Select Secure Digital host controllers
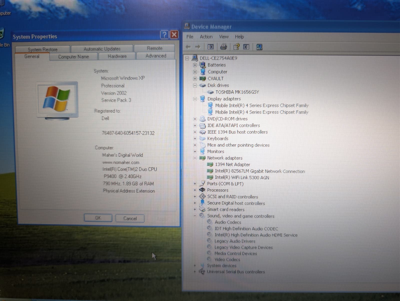Screen dimensions: 400x301 point(236,203)
